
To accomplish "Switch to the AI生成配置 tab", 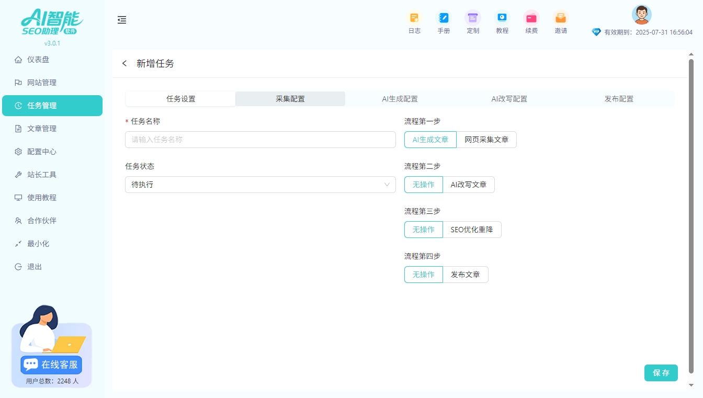I will pyautogui.click(x=401, y=98).
